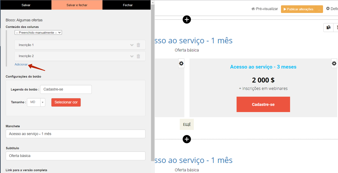Expand the Inscrição 1 chevron
Screen dimensions: 338x173
pyautogui.click(x=132, y=45)
